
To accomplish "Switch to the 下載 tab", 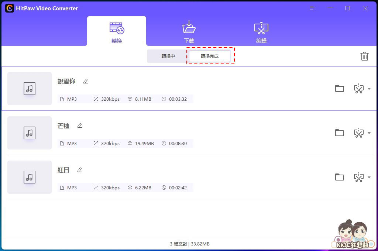I will (189, 31).
